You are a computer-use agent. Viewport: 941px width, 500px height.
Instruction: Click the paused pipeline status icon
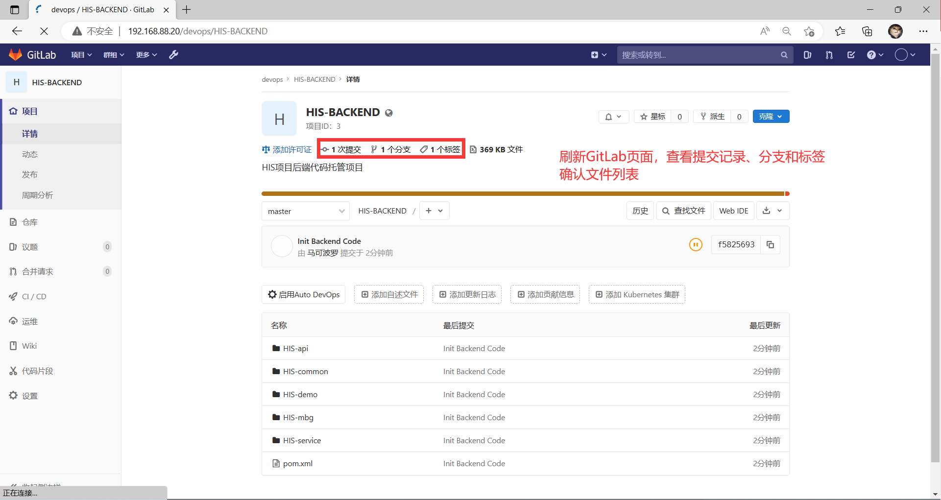pos(695,244)
